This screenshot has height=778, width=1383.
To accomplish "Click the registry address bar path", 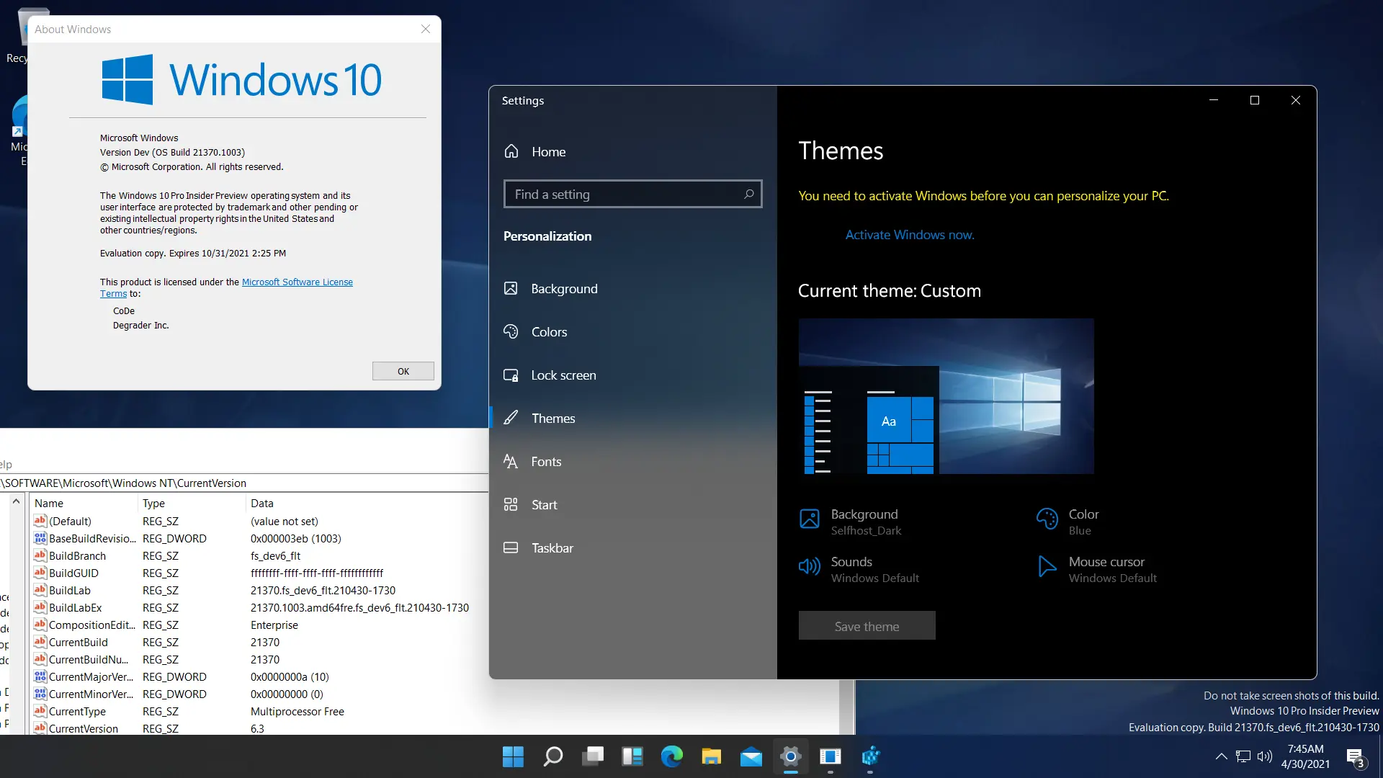I will pos(245,483).
